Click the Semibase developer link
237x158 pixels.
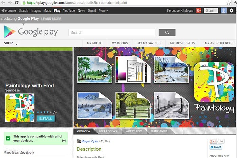(13, 90)
